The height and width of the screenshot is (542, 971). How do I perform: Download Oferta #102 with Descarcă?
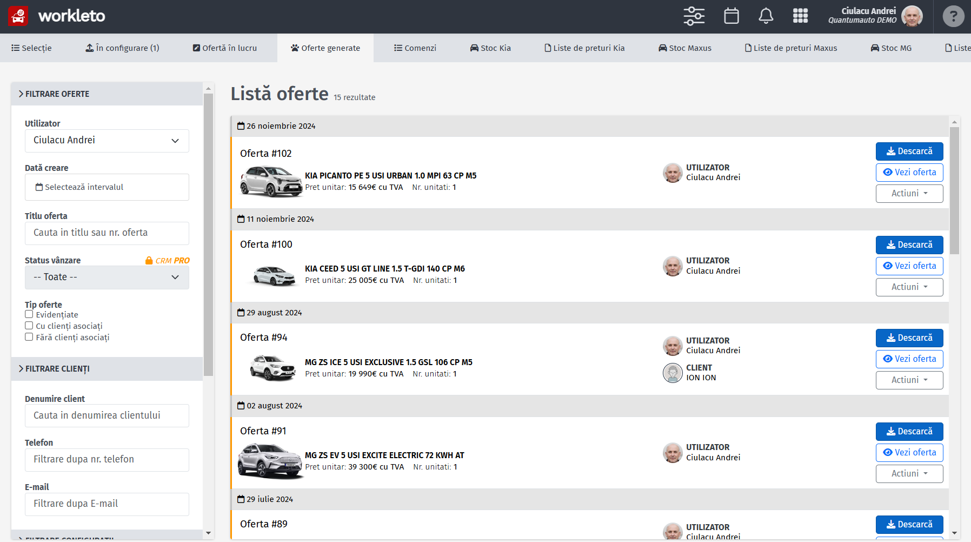click(909, 151)
